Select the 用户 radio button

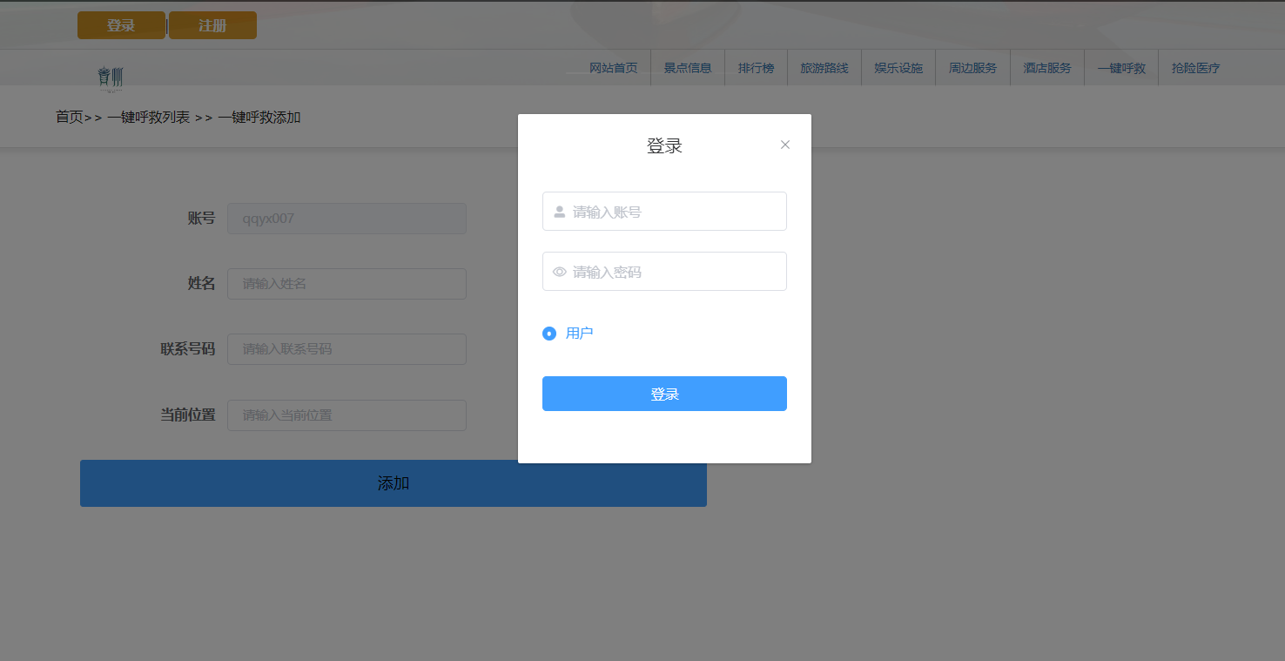point(549,334)
